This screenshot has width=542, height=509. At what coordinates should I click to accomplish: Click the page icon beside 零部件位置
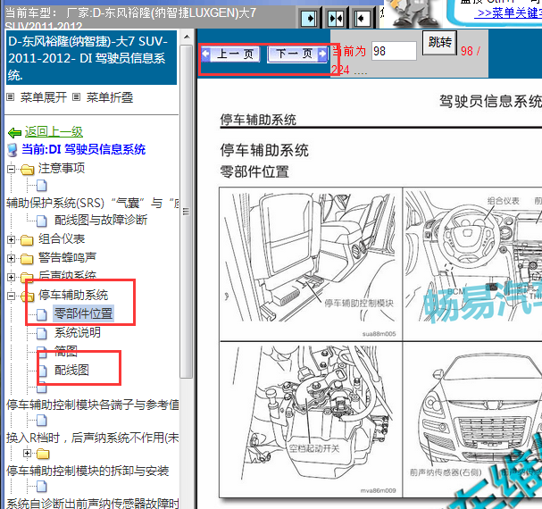pyautogui.click(x=42, y=314)
